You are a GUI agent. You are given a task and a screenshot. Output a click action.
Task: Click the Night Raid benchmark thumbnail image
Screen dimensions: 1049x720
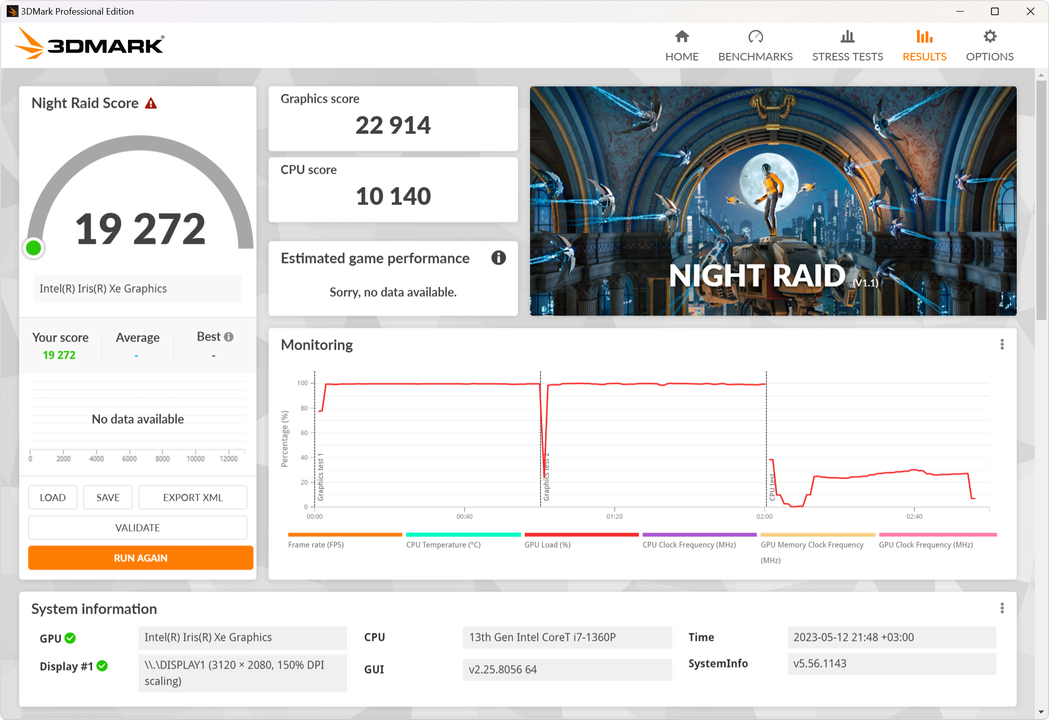[773, 201]
